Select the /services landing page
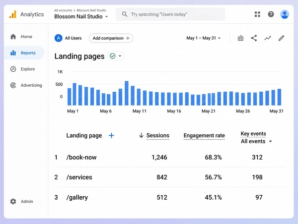The image size is (298, 224). pyautogui.click(x=79, y=177)
